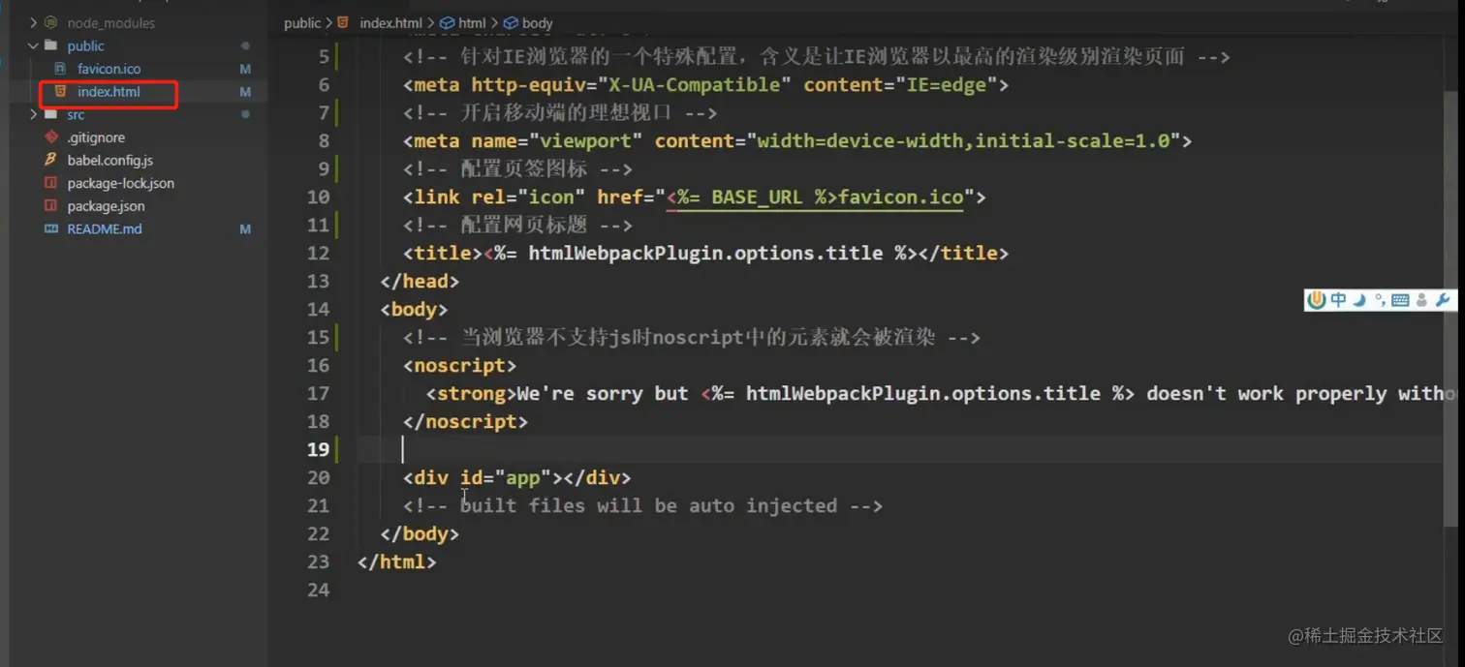This screenshot has width=1465, height=667.
Task: Click the IME user account icon
Action: 1421,300
